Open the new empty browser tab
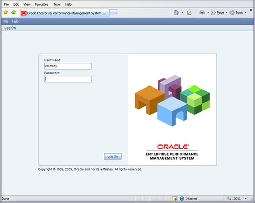The height and width of the screenshot is (203, 255). click(x=114, y=13)
